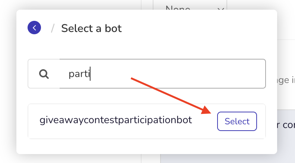Viewport: 295px width, 163px height.
Task: Click the white chevron inside the back circle
Action: (34, 28)
